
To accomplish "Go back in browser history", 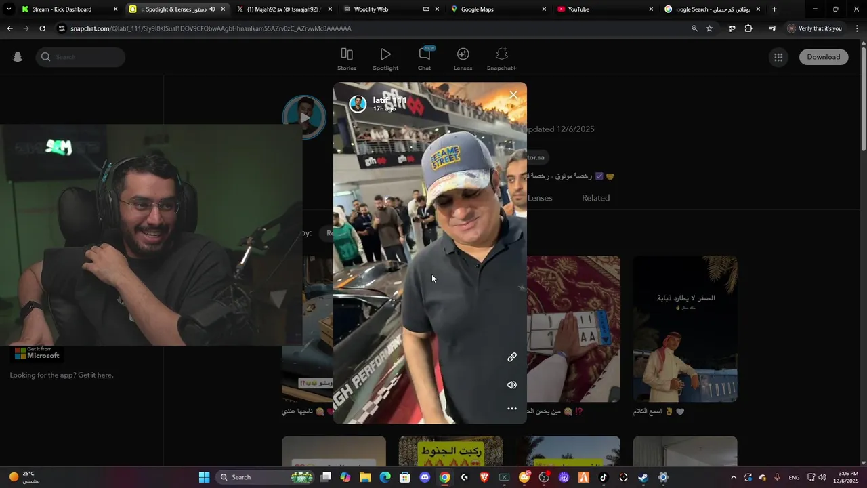I will click(9, 28).
